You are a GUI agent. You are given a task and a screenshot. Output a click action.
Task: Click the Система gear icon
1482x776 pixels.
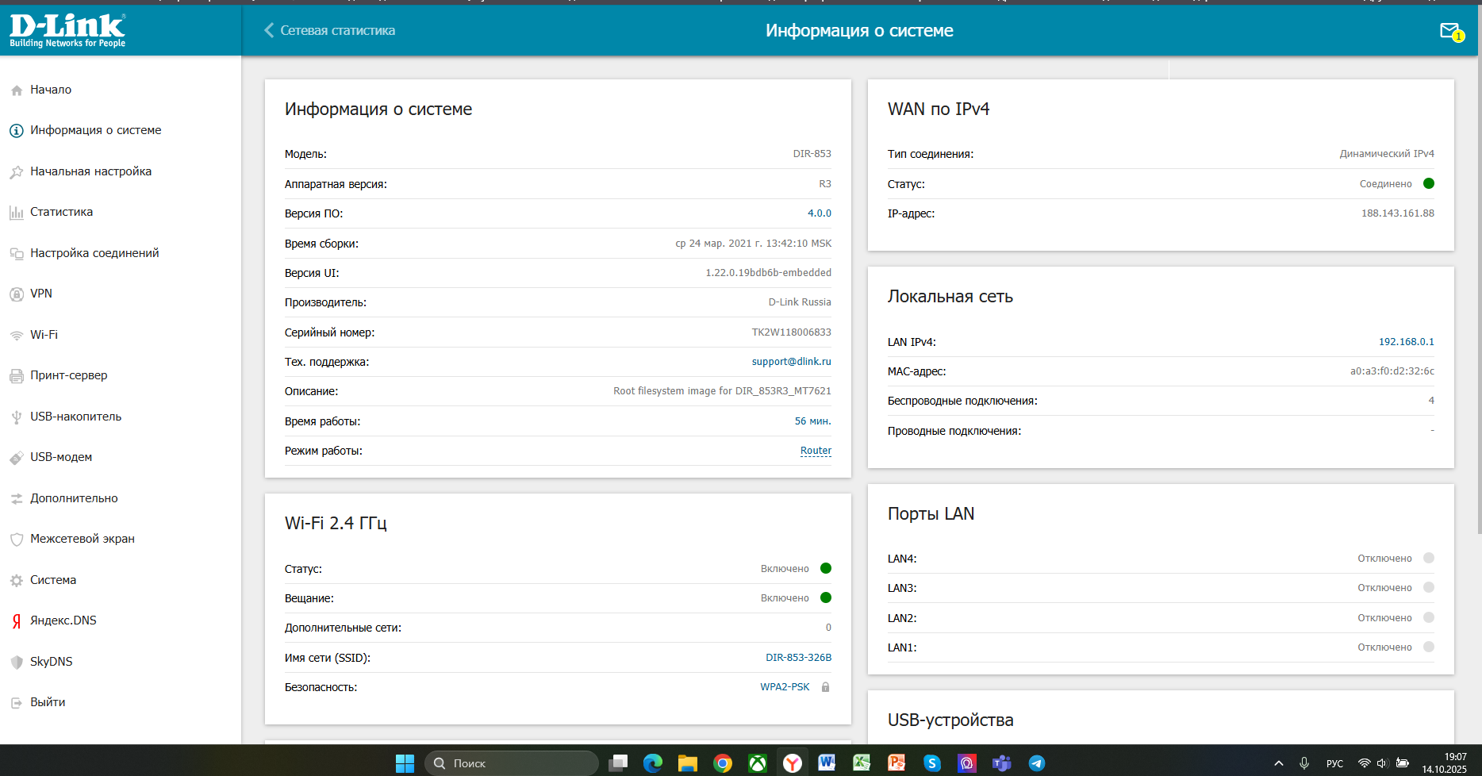[17, 581]
